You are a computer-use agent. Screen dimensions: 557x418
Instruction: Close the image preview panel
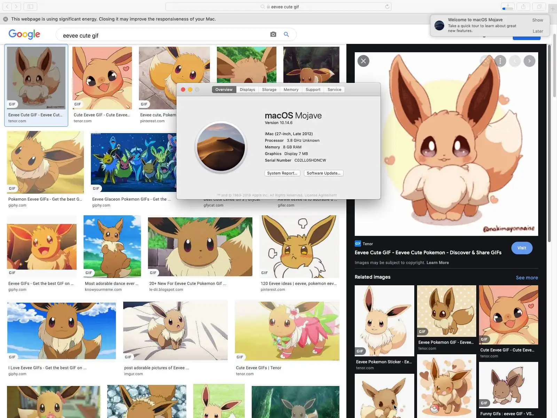click(x=363, y=61)
